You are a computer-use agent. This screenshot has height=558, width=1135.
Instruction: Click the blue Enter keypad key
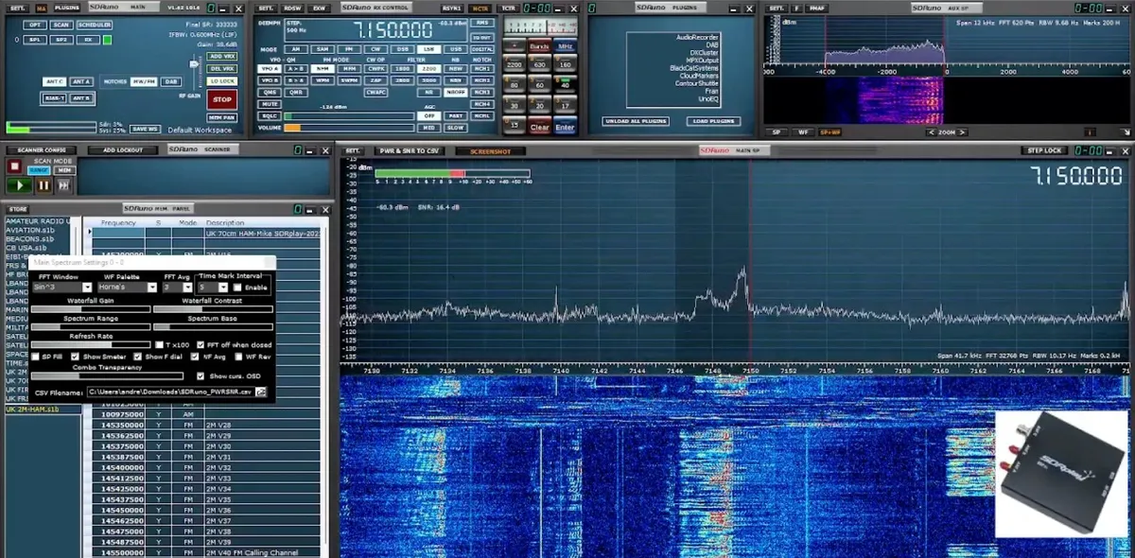tap(565, 127)
